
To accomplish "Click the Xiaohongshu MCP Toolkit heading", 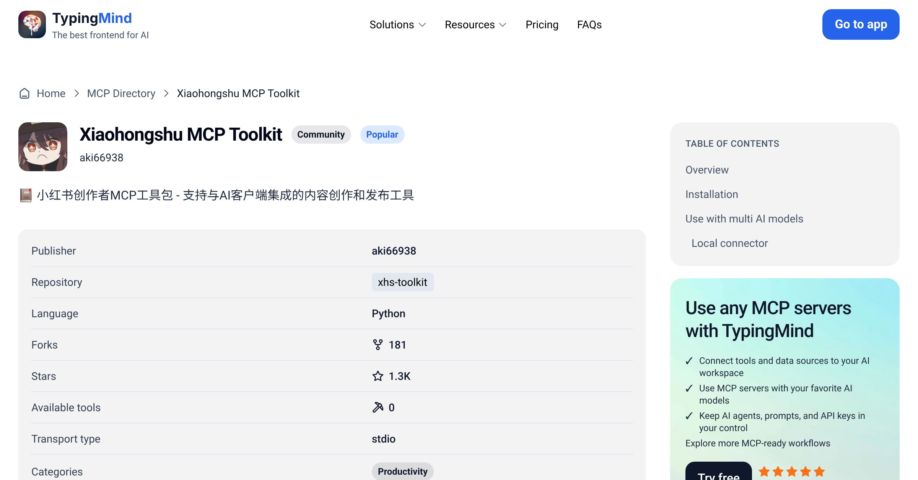I will (x=181, y=135).
